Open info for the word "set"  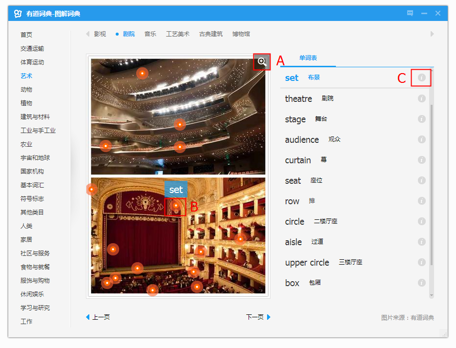(x=421, y=77)
